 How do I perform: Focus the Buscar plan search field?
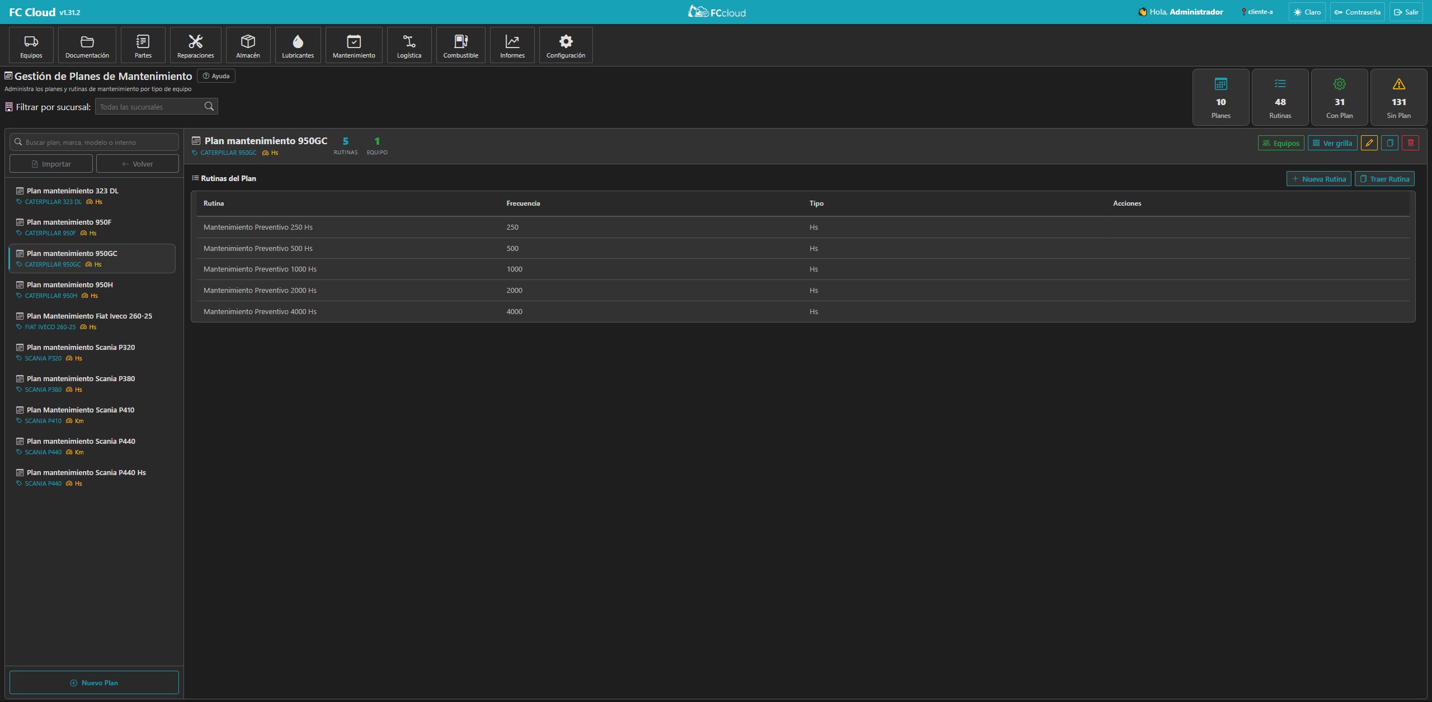click(x=94, y=142)
